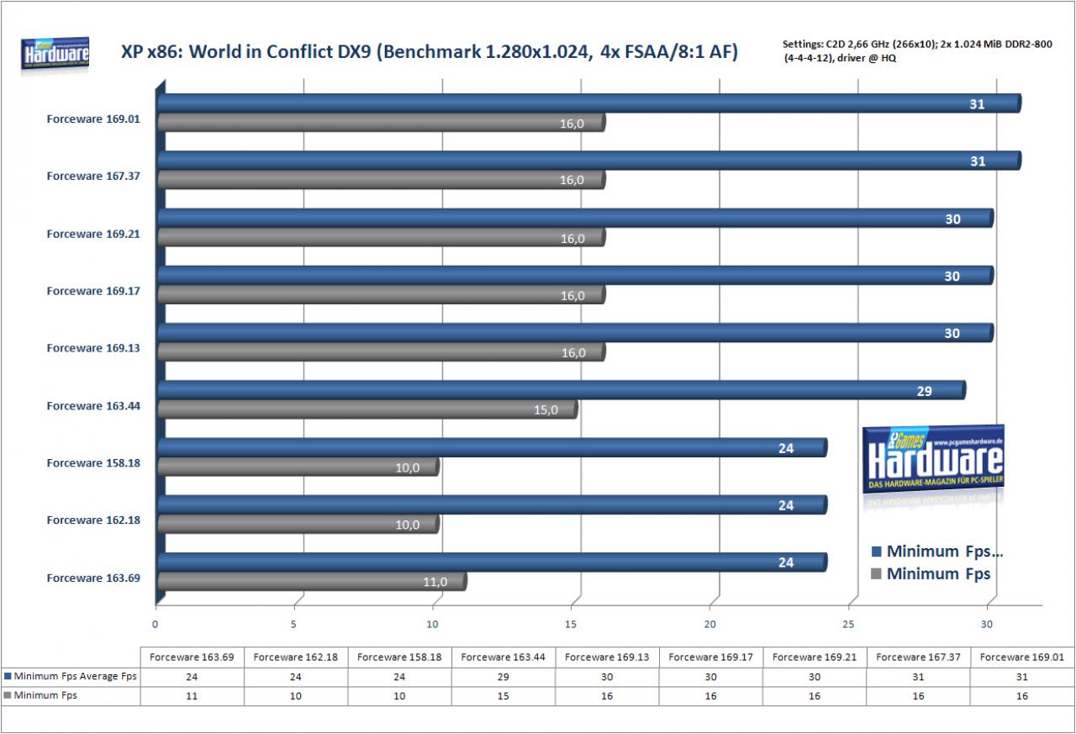Click the table cell '10' under Forceware 158.18

click(x=399, y=696)
